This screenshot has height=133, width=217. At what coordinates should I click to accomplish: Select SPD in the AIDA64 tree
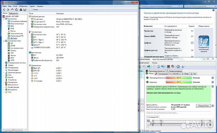tap(12, 53)
